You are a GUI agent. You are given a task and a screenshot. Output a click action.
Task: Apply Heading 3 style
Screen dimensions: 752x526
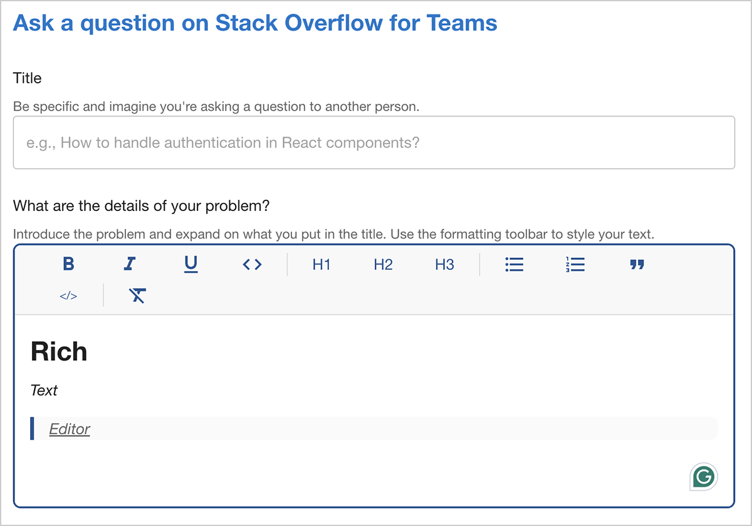[x=444, y=264]
